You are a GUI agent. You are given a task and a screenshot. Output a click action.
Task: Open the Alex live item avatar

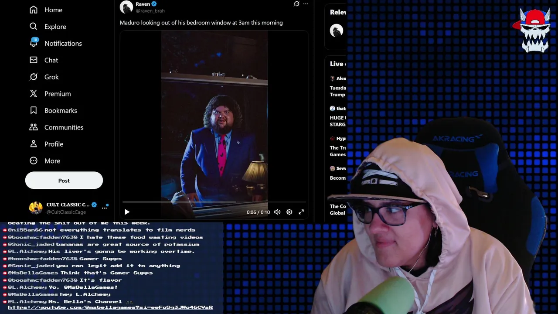(x=332, y=78)
